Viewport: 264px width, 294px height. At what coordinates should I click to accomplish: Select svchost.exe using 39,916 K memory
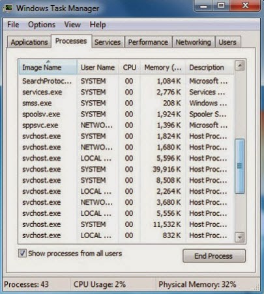pos(126,169)
